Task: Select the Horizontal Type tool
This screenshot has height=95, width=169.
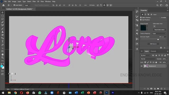Action: pos(2,41)
